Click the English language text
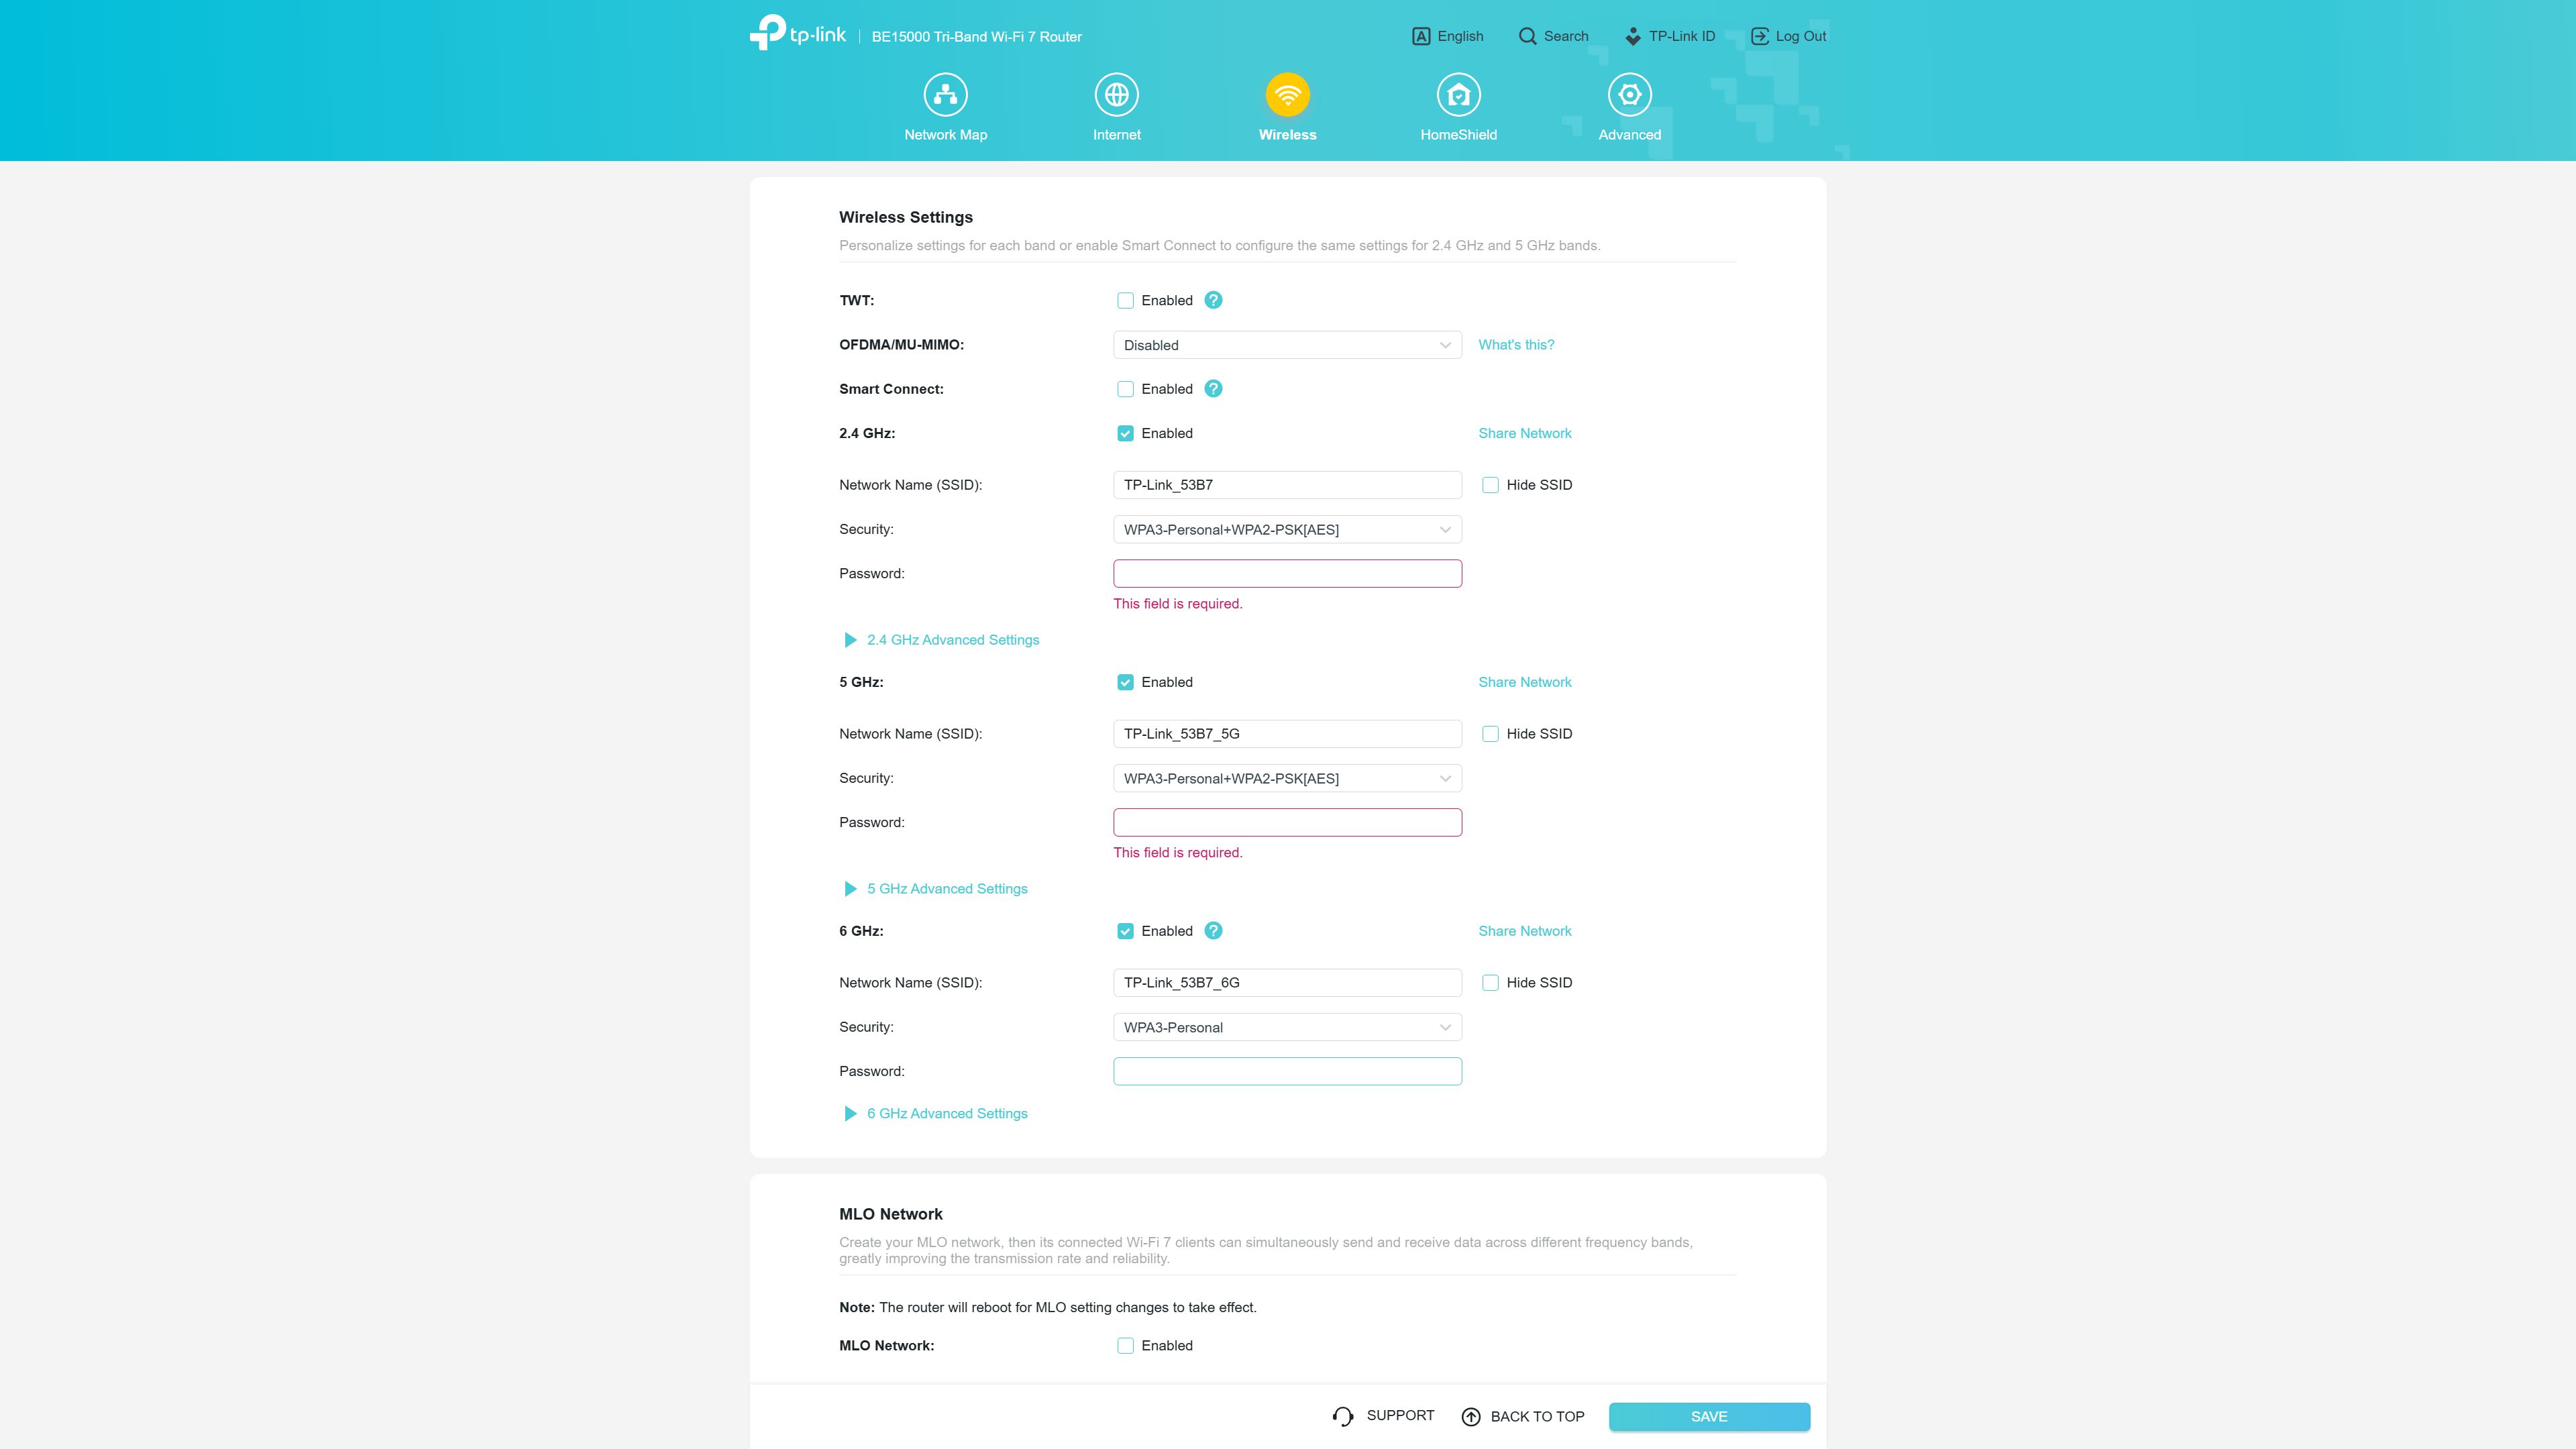 [1460, 36]
